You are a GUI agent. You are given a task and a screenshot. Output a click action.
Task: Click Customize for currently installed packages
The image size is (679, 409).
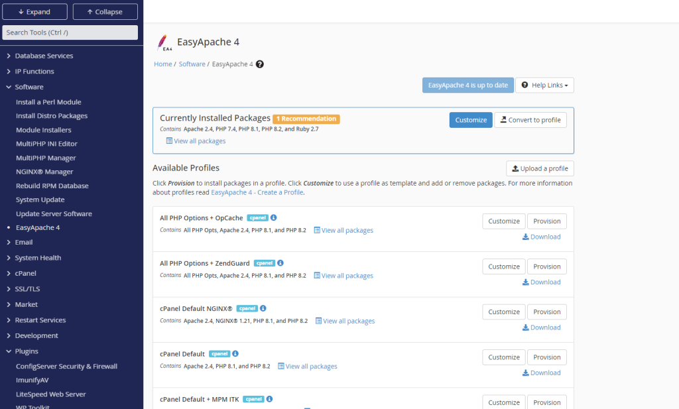click(x=471, y=120)
